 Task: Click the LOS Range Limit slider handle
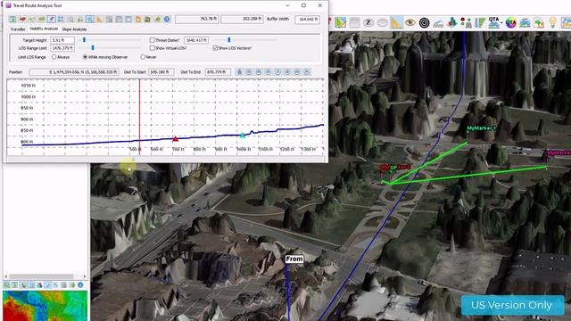coord(93,47)
